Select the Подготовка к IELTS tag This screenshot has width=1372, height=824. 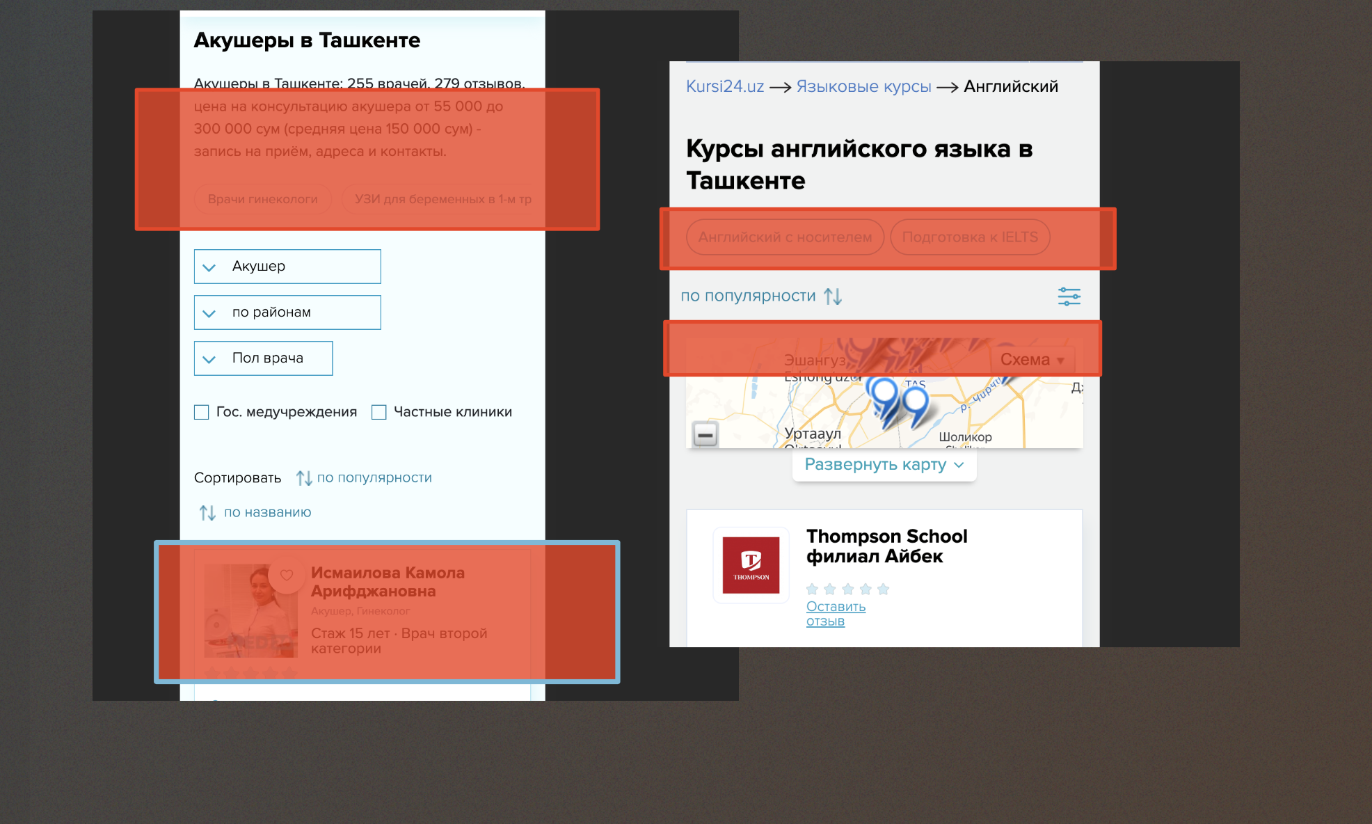click(969, 237)
